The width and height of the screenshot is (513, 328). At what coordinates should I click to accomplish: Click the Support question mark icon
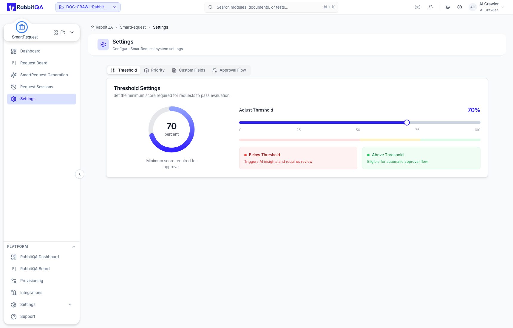(14, 317)
